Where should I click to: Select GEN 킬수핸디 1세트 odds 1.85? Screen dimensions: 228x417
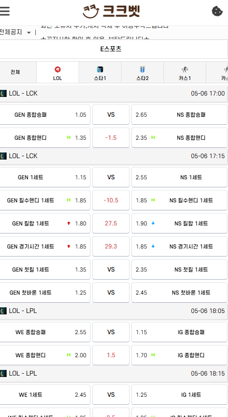point(44,200)
